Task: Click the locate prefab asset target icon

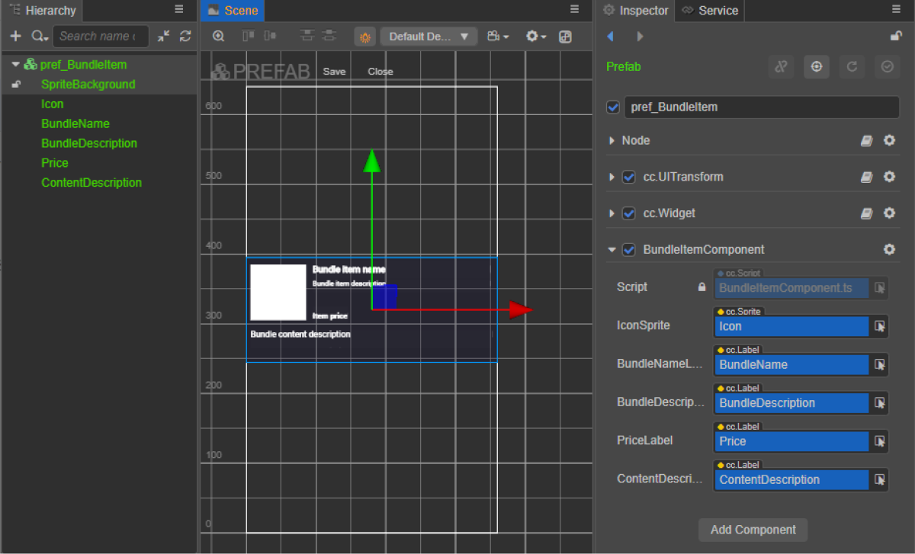Action: coord(816,67)
